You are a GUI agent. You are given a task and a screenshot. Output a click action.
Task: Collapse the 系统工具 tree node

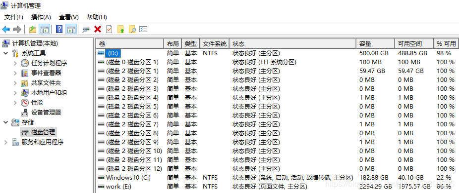5,53
